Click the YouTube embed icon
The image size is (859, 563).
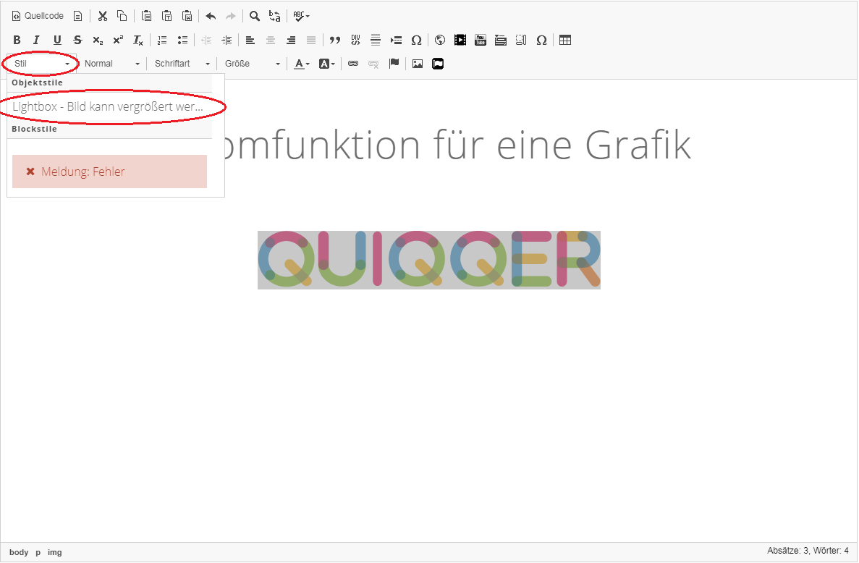pyautogui.click(x=481, y=40)
